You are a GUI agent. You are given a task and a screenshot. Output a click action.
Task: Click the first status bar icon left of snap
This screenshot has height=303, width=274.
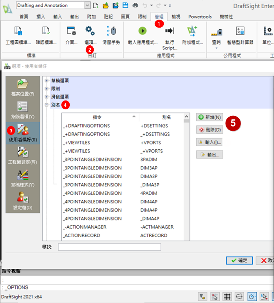coord(203,296)
